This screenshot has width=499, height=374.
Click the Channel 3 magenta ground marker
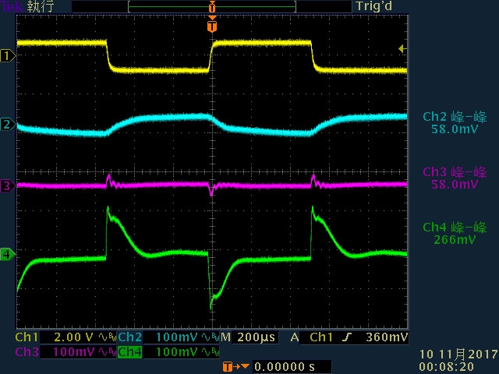(8, 185)
